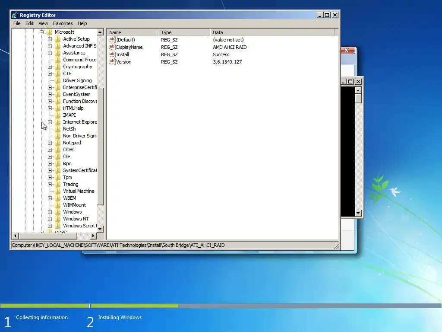
Task: Expand the Active Setup key
Action: pos(50,39)
